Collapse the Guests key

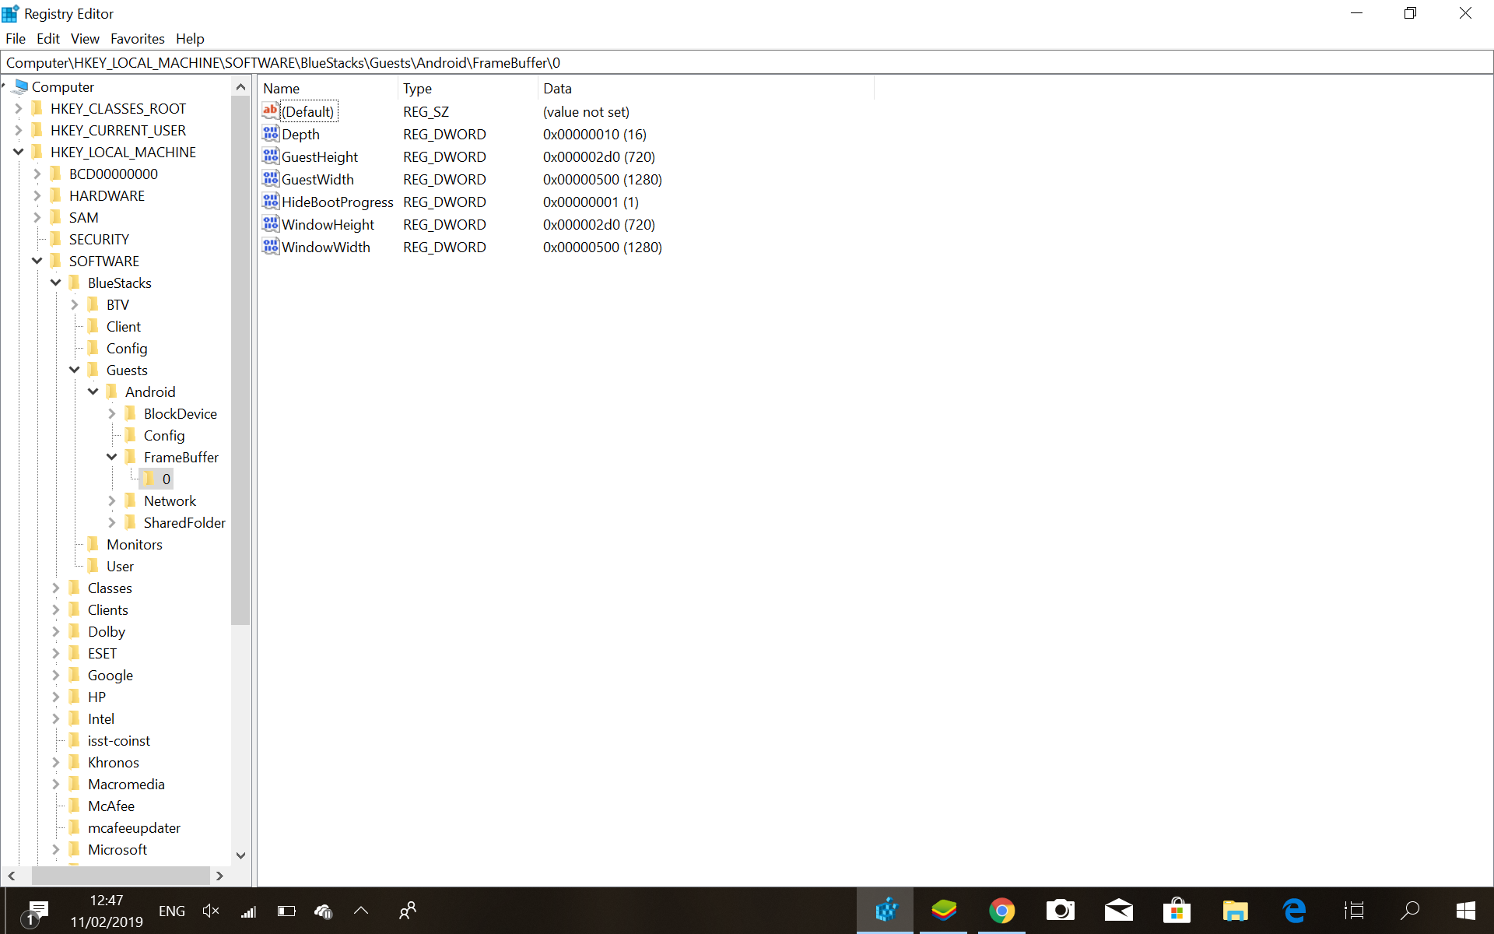click(x=75, y=370)
